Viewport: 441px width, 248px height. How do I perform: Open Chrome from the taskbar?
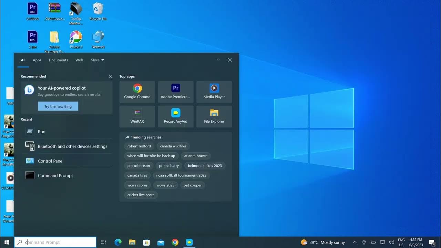(175, 242)
